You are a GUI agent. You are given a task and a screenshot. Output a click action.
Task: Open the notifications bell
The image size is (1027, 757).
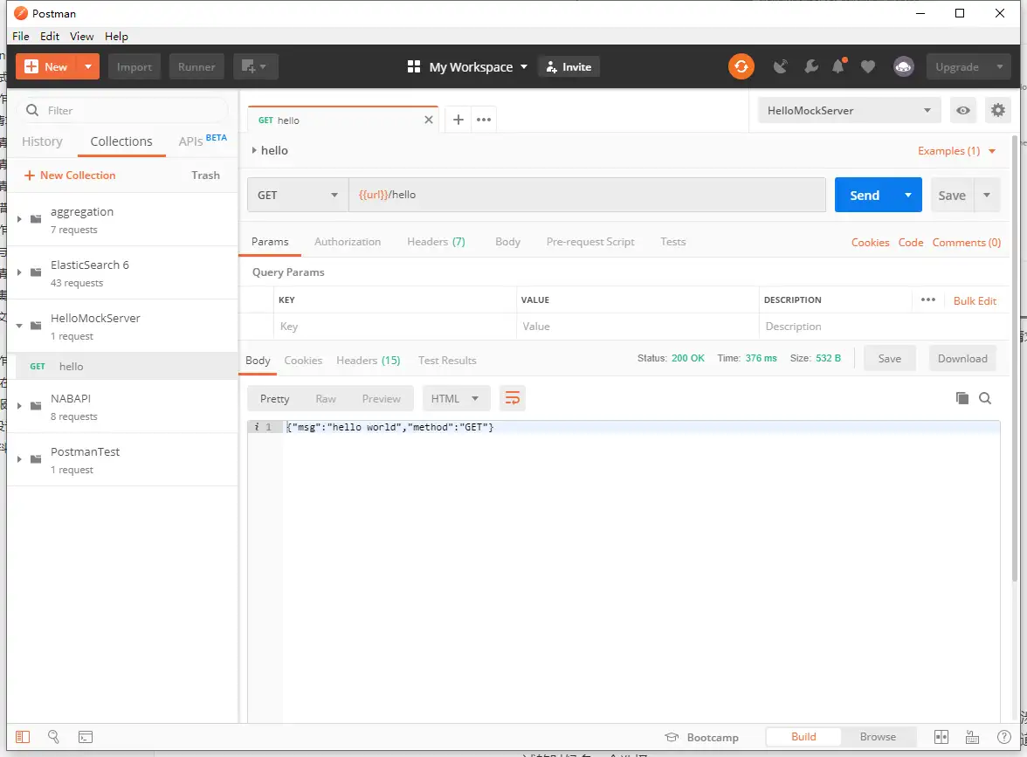click(838, 66)
